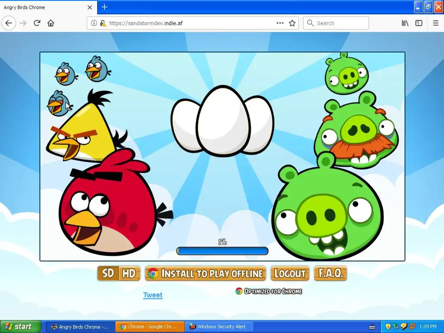The image size is (444, 333).
Task: Click the 1:09 PM taskbar clock
Action: [428, 327]
